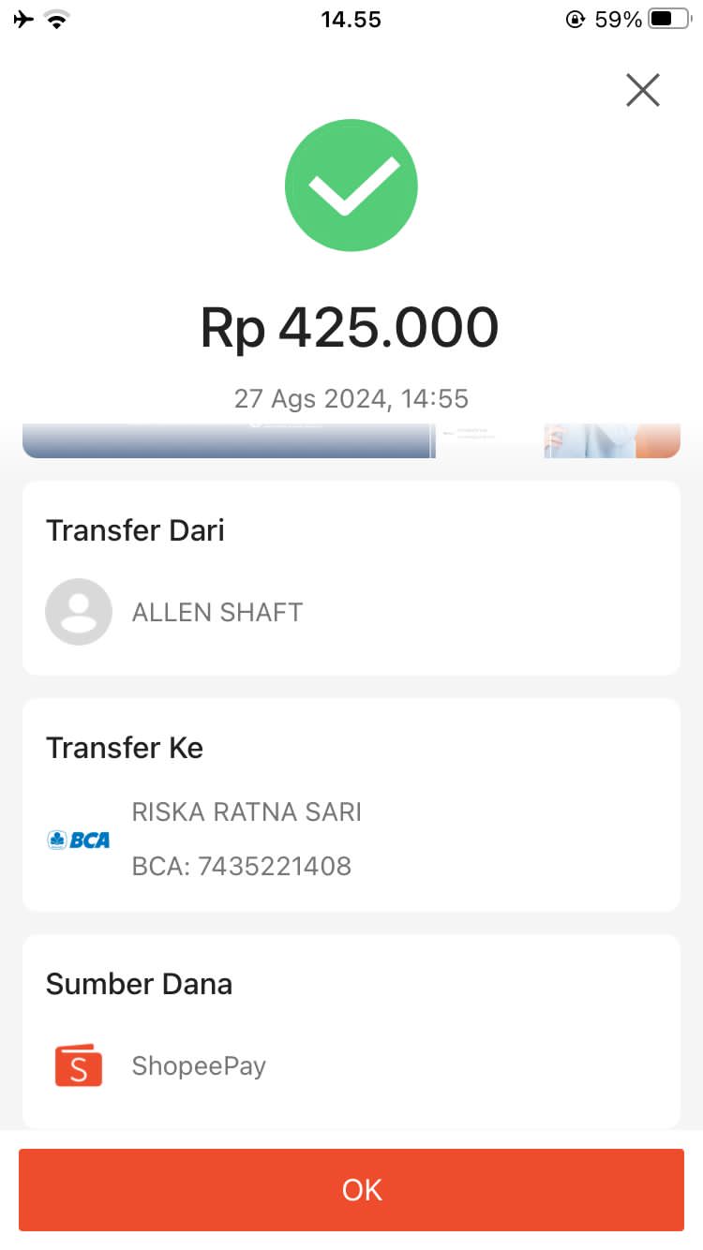Click the transaction date 27 Ags 2024
This screenshot has width=703, height=1250.
(x=351, y=398)
